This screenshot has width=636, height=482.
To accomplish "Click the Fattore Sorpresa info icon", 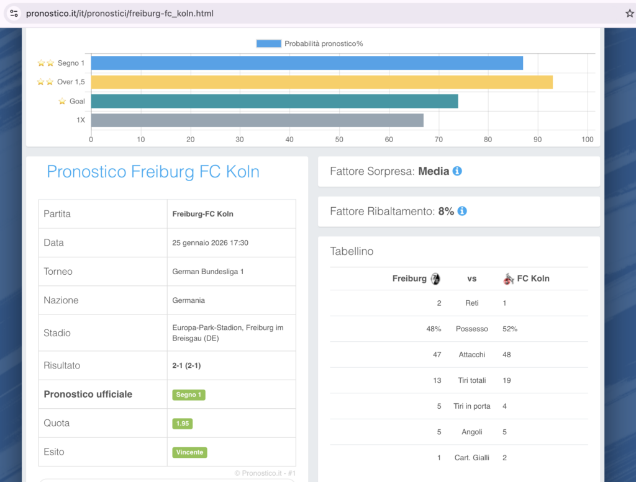I will pos(457,171).
